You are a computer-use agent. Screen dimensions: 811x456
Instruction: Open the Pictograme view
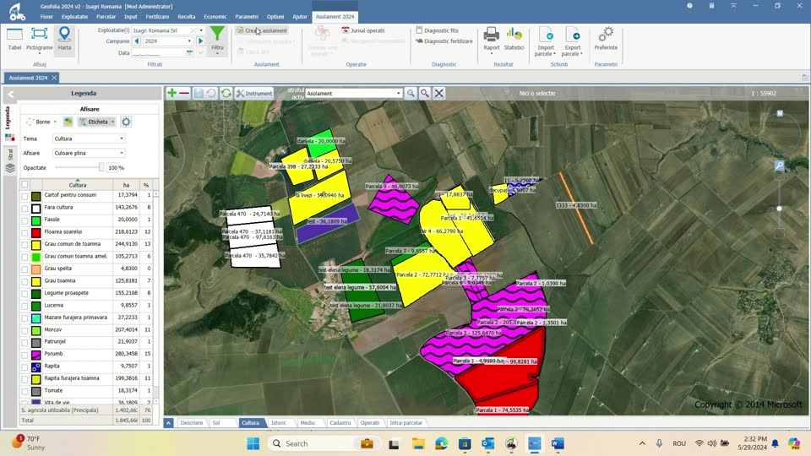tap(40, 40)
